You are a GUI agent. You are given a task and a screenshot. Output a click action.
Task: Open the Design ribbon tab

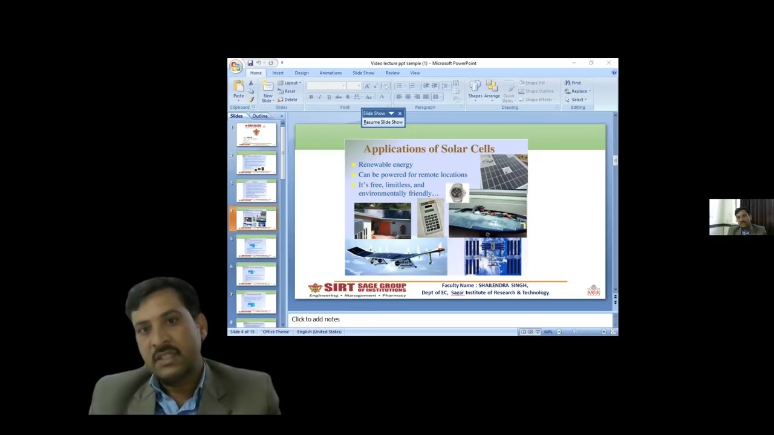(x=302, y=73)
